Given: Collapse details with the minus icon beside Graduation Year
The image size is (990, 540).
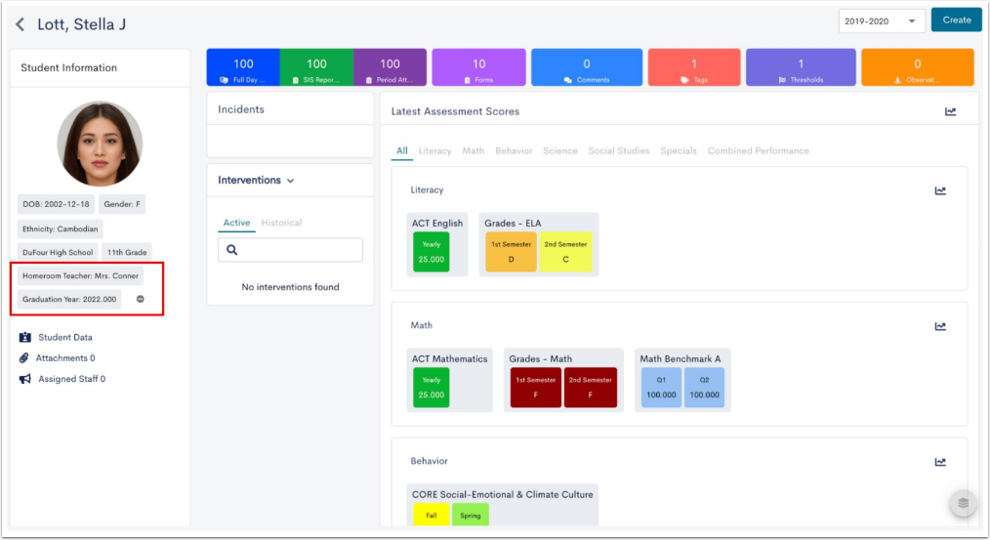Looking at the screenshot, I should [141, 300].
